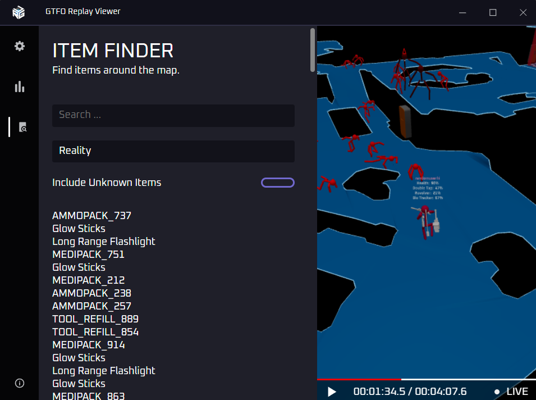
Task: Click the GTFO Replay Viewer logo icon
Action: tap(19, 12)
